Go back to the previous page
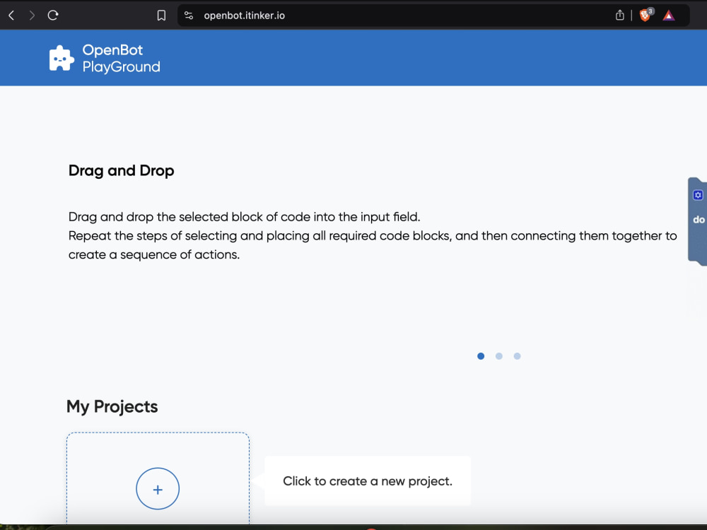Screen dimensions: 707x530 tap(12, 16)
